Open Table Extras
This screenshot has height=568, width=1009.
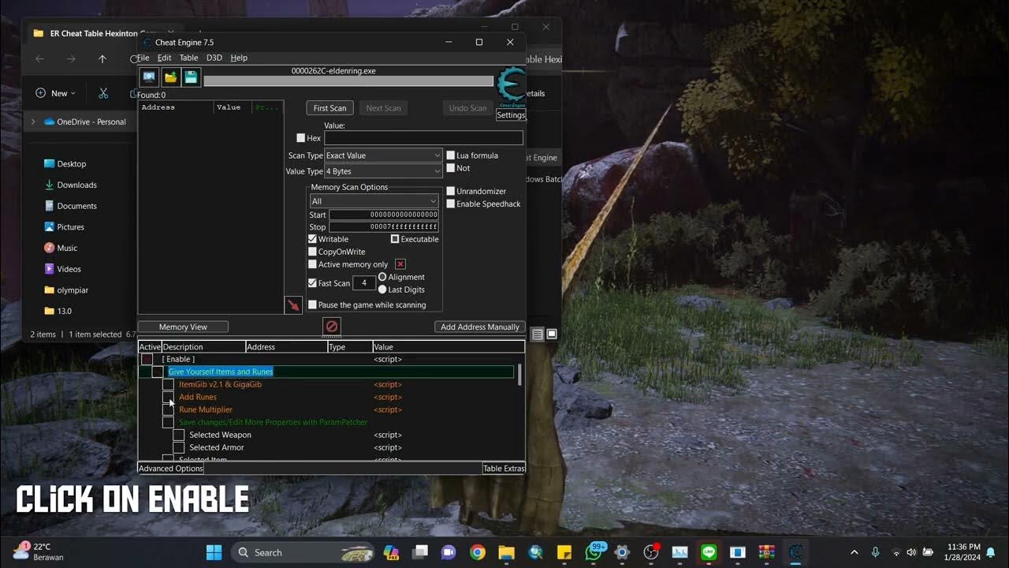pyautogui.click(x=504, y=468)
